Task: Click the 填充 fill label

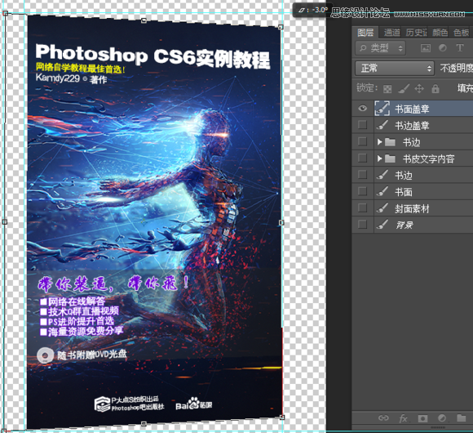Action: [465, 88]
